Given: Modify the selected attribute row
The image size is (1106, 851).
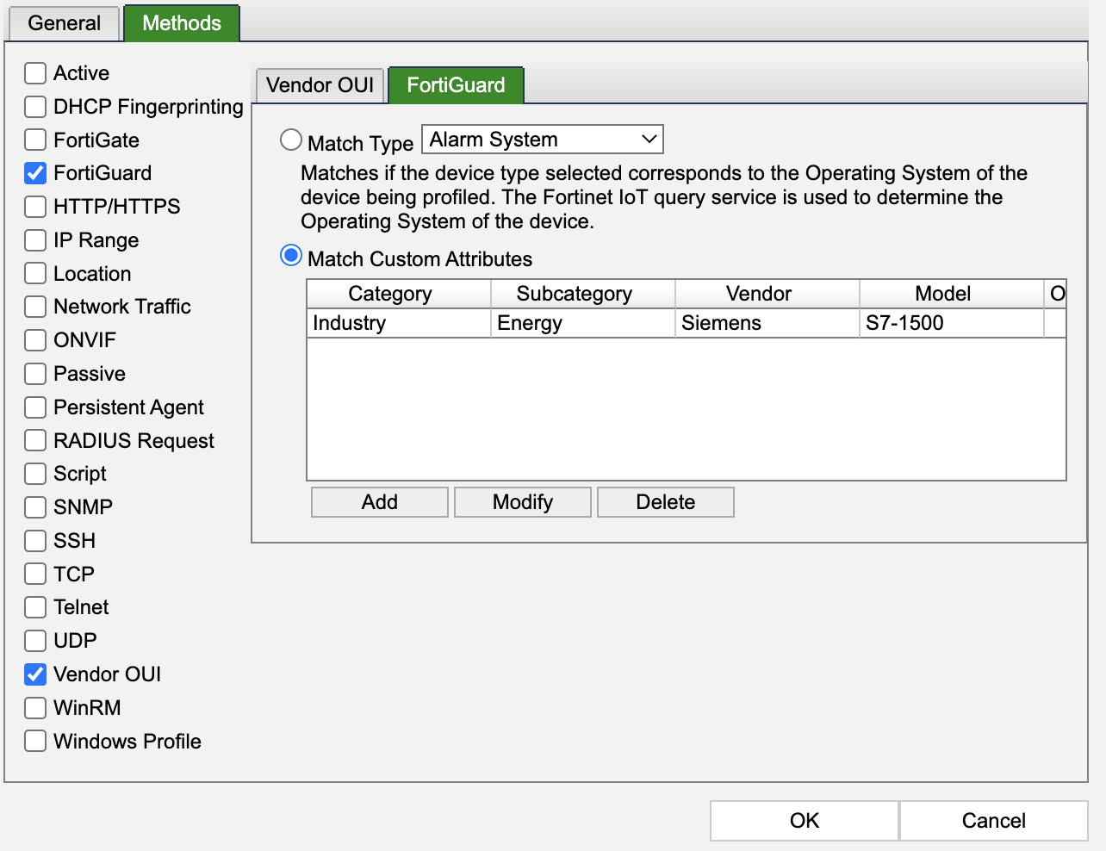Looking at the screenshot, I should [x=522, y=501].
